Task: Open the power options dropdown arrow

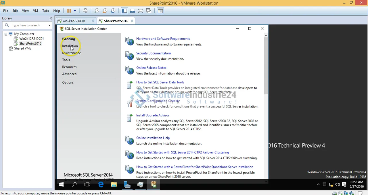Action: pos(75,11)
